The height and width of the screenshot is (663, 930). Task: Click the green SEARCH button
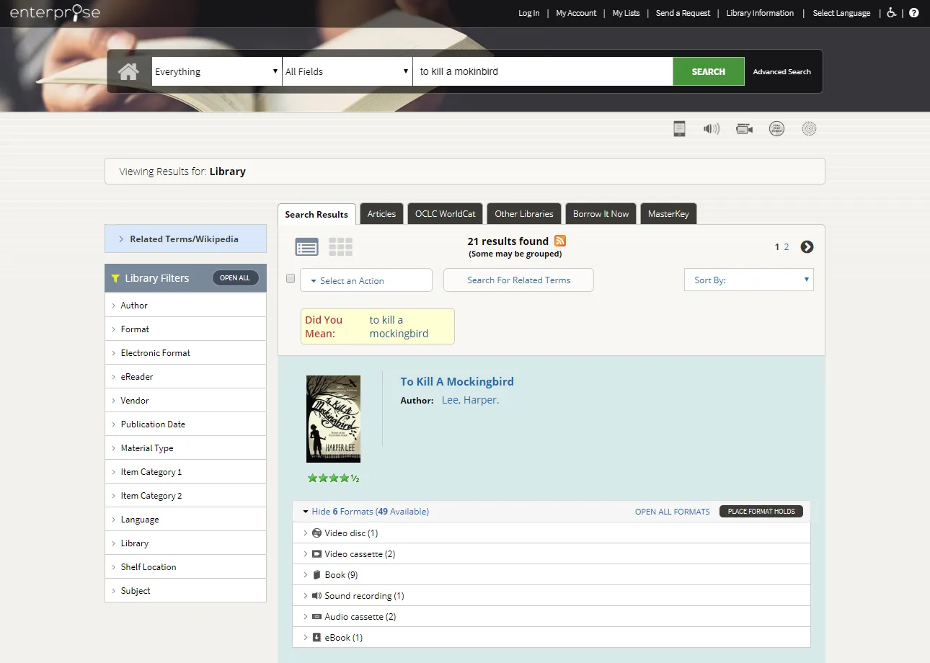709,71
